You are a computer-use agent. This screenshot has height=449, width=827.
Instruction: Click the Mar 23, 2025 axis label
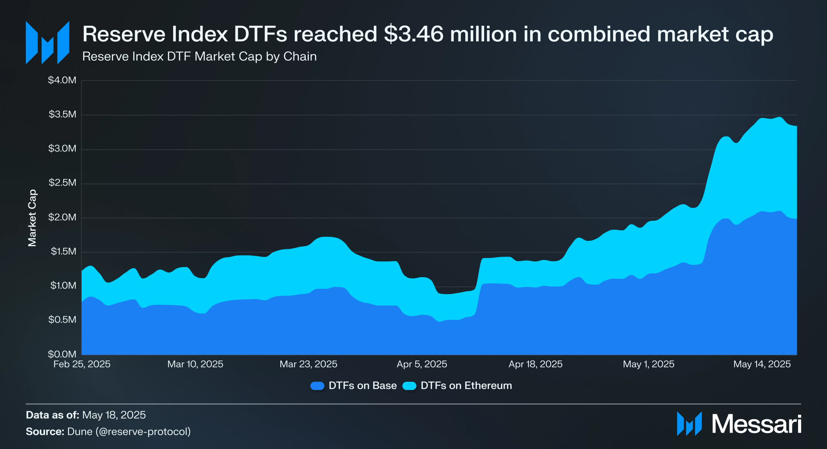[308, 364]
